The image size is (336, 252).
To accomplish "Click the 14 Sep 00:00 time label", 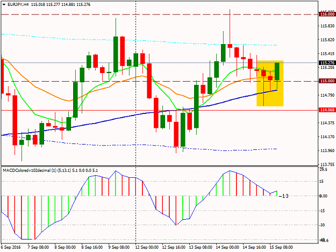I will point(227,247).
